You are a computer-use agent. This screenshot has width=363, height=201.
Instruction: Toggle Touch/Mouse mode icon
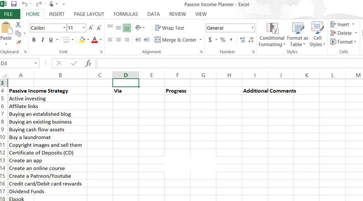51,4
